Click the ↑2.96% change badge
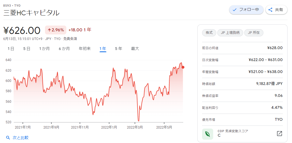 tap(56, 30)
